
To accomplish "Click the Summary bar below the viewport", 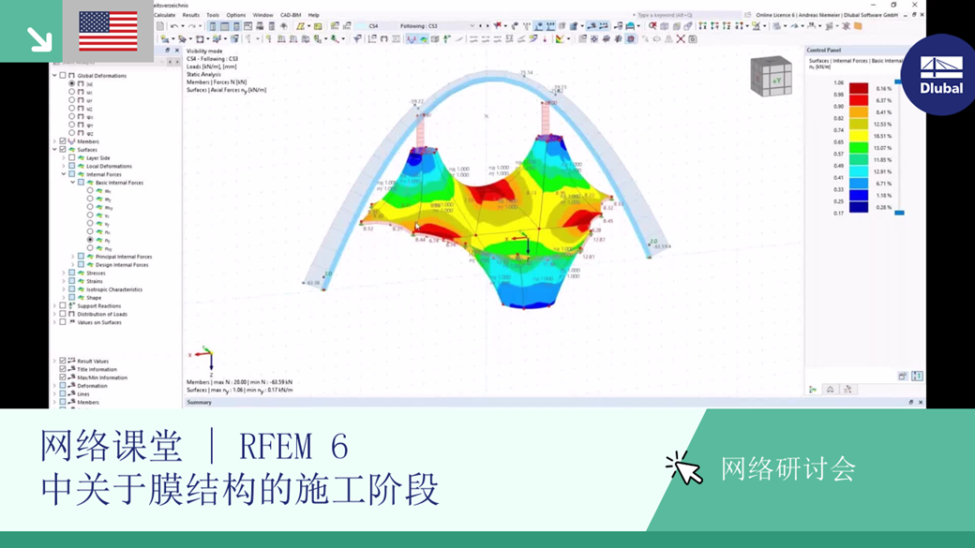I will (x=202, y=404).
